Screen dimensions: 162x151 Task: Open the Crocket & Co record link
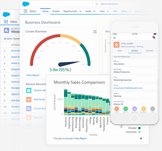click(x=40, y=109)
